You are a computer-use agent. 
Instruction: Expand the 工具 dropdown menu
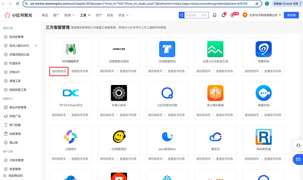coord(85,15)
